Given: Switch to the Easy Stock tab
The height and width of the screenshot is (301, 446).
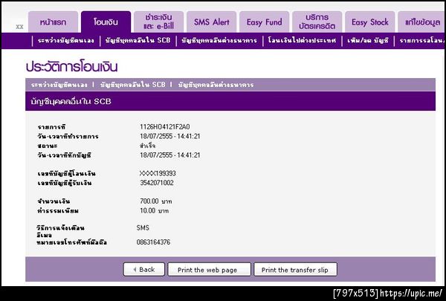Looking at the screenshot, I should (x=369, y=22).
